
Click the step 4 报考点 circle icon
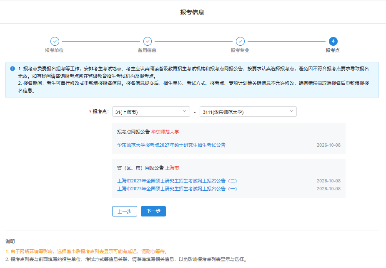333,41
